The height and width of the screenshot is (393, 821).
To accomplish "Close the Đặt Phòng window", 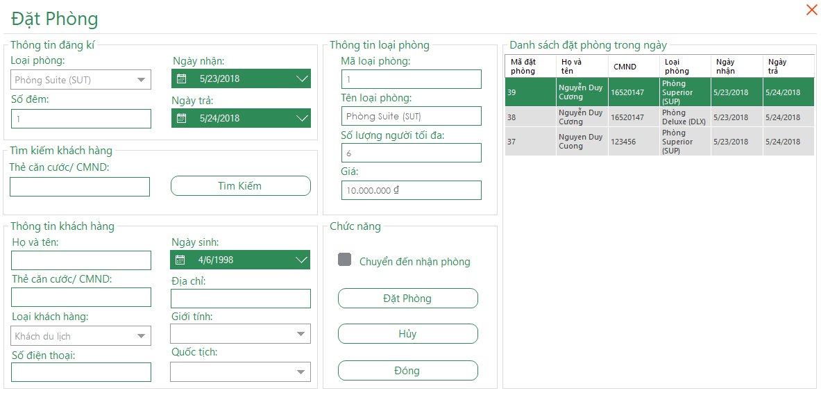I will [x=811, y=10].
